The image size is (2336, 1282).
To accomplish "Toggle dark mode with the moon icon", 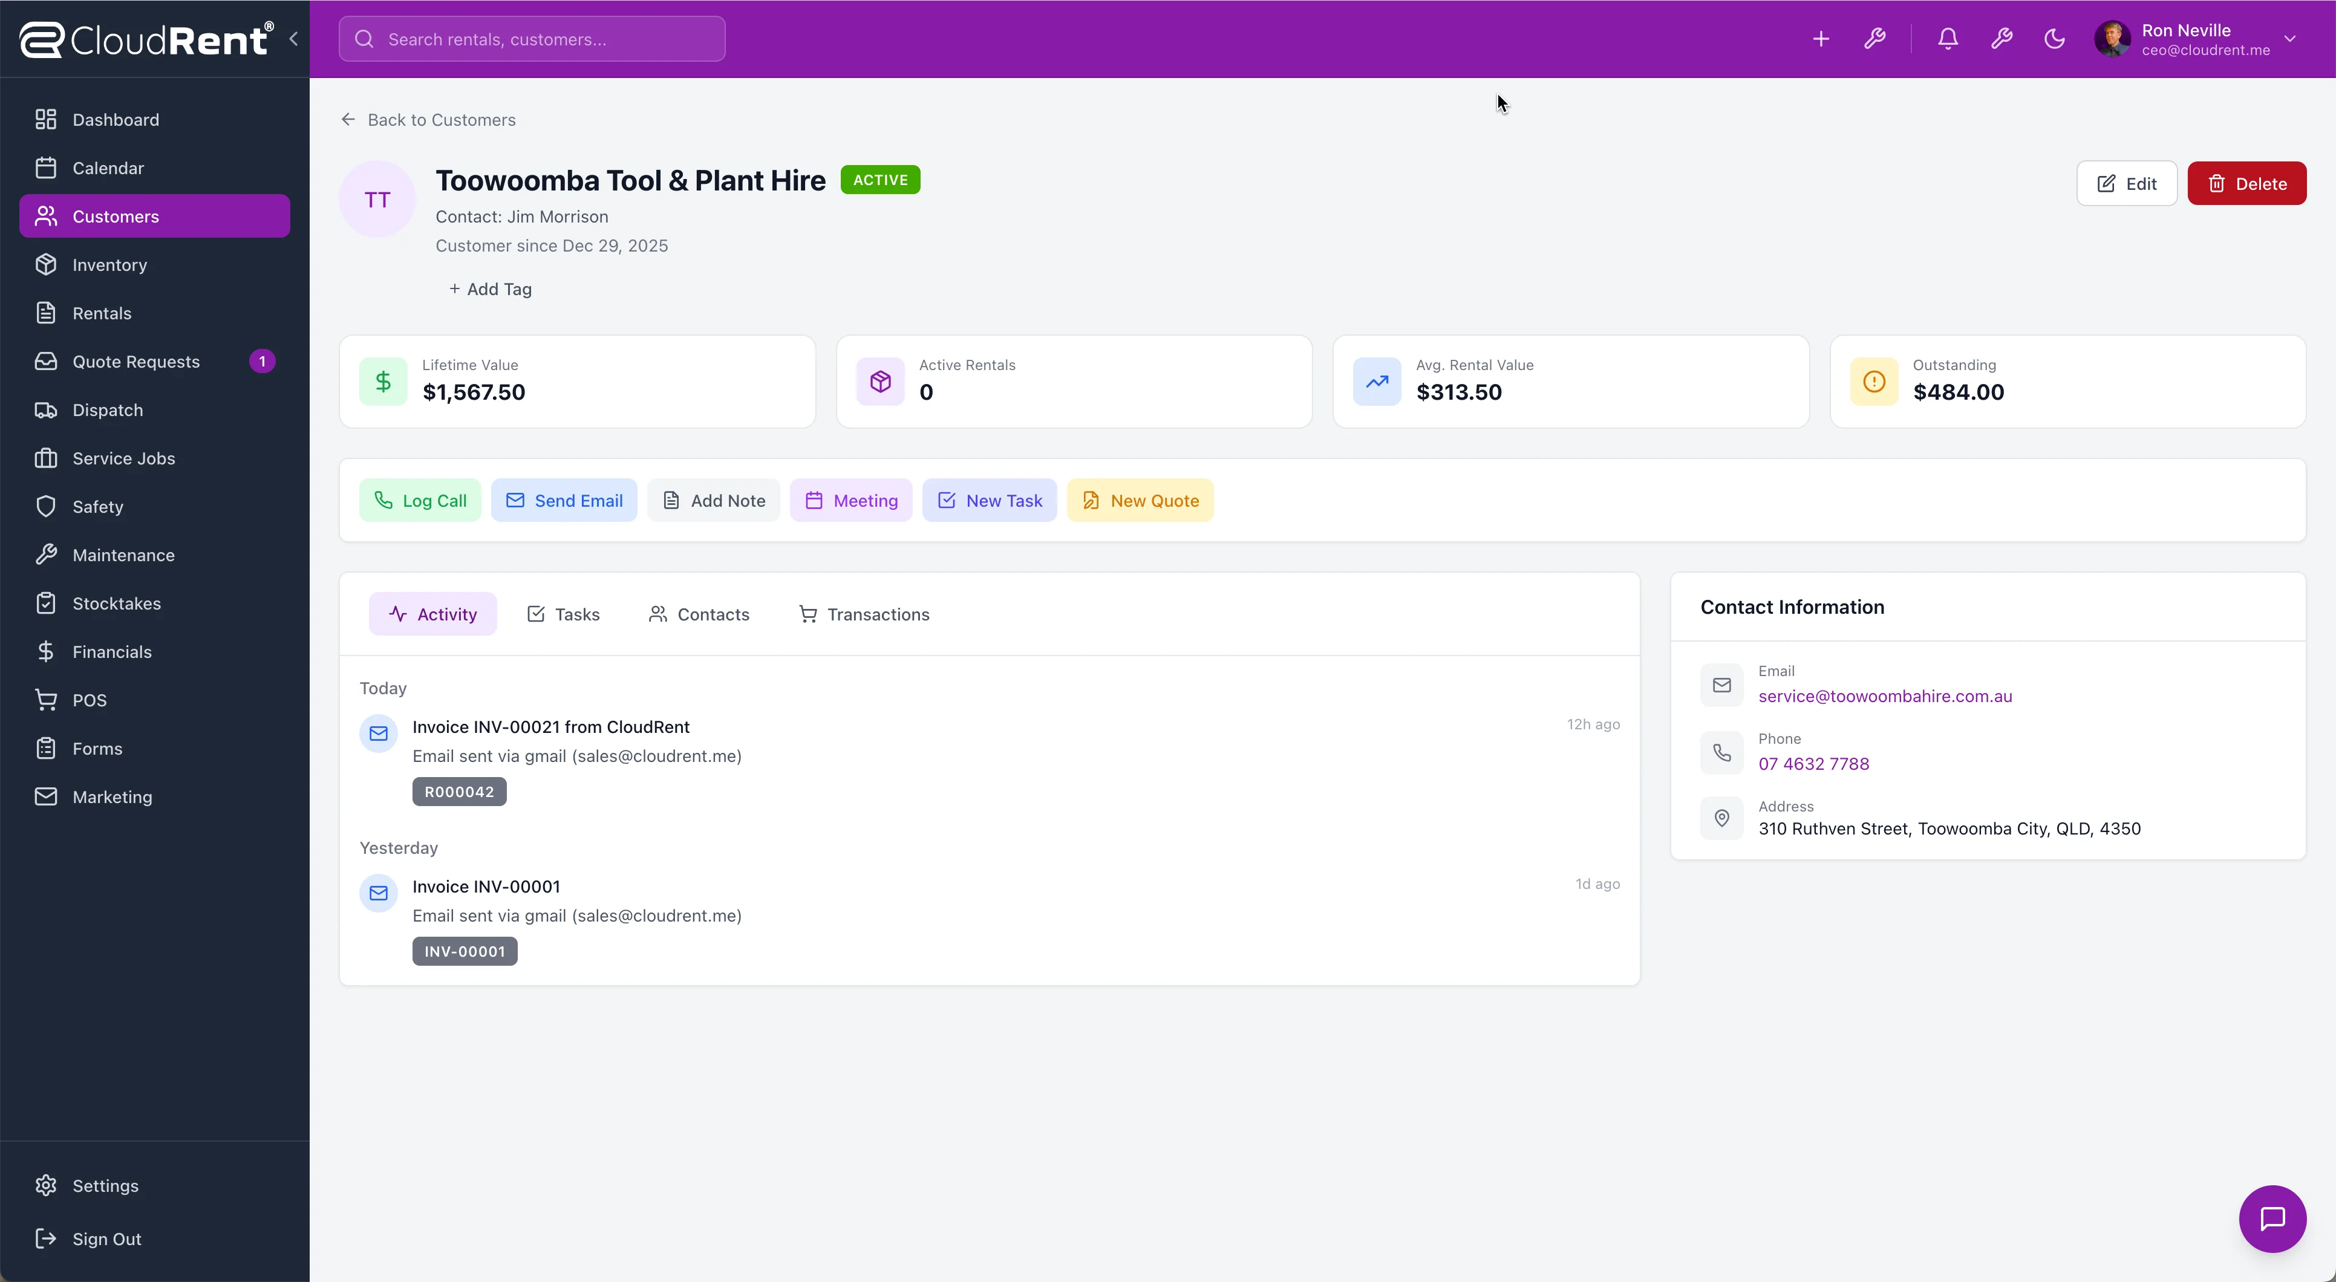I will pyautogui.click(x=2054, y=38).
